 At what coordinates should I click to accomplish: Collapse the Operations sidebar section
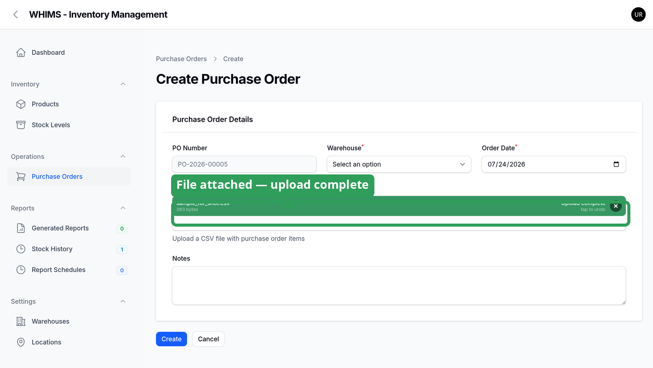(123, 157)
